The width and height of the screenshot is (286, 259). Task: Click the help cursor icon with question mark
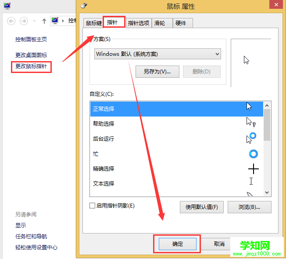point(251,122)
